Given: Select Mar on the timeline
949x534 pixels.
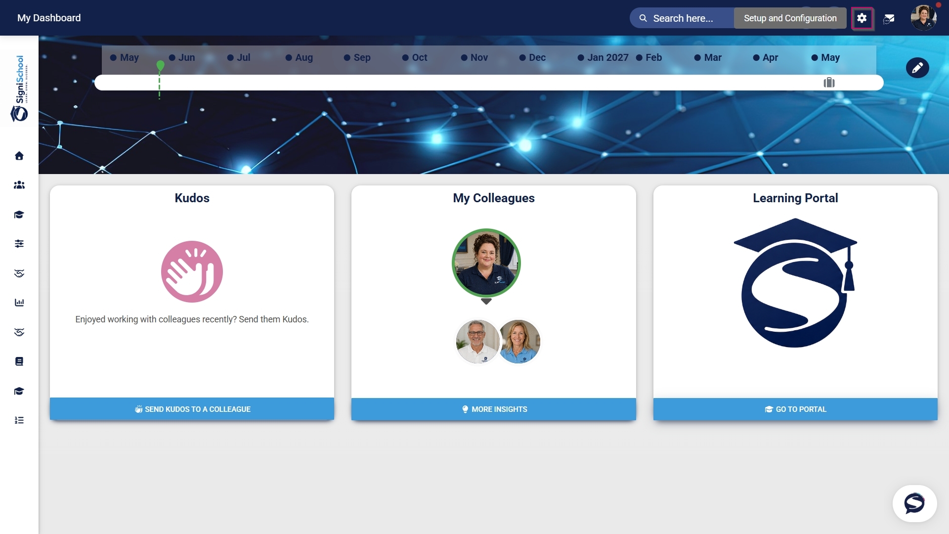Looking at the screenshot, I should [x=708, y=57].
